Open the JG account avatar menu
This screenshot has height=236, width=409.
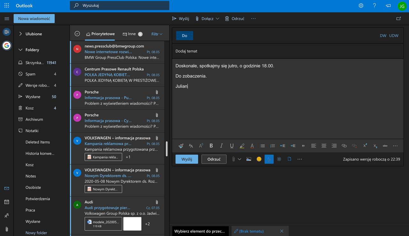(x=402, y=6)
